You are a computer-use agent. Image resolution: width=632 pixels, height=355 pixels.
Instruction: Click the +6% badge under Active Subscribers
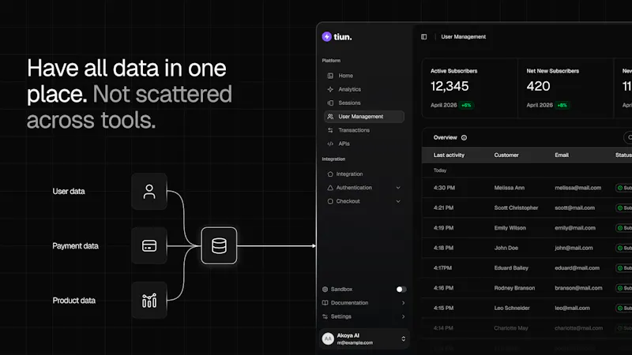tap(466, 106)
